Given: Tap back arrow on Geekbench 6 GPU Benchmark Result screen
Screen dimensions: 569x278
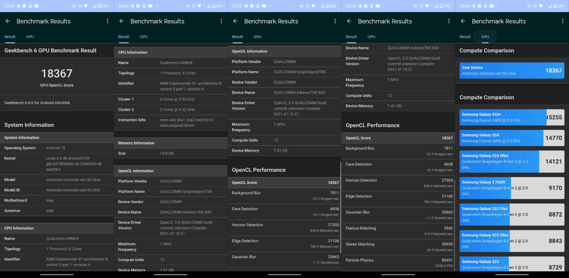Looking at the screenshot, I should click(x=8, y=21).
